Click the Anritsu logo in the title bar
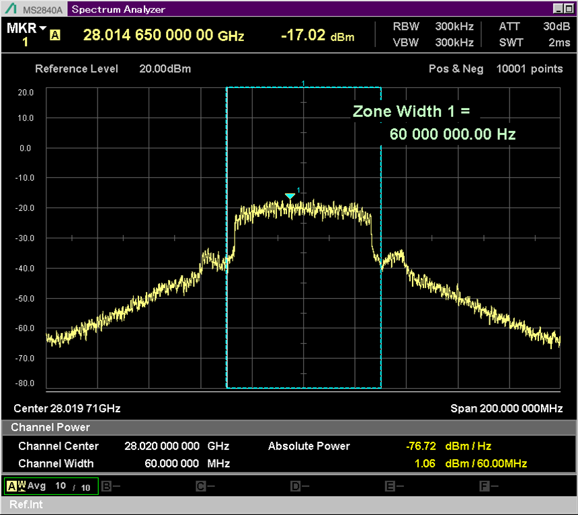The width and height of the screenshot is (578, 515). (x=9, y=9)
